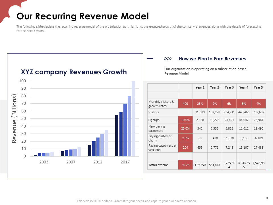Click the 'Year 2' column header

[x=214, y=87]
